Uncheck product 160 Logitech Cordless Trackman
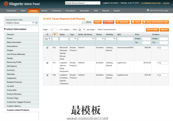Viewport: 173px width, 121px height. [47, 75]
